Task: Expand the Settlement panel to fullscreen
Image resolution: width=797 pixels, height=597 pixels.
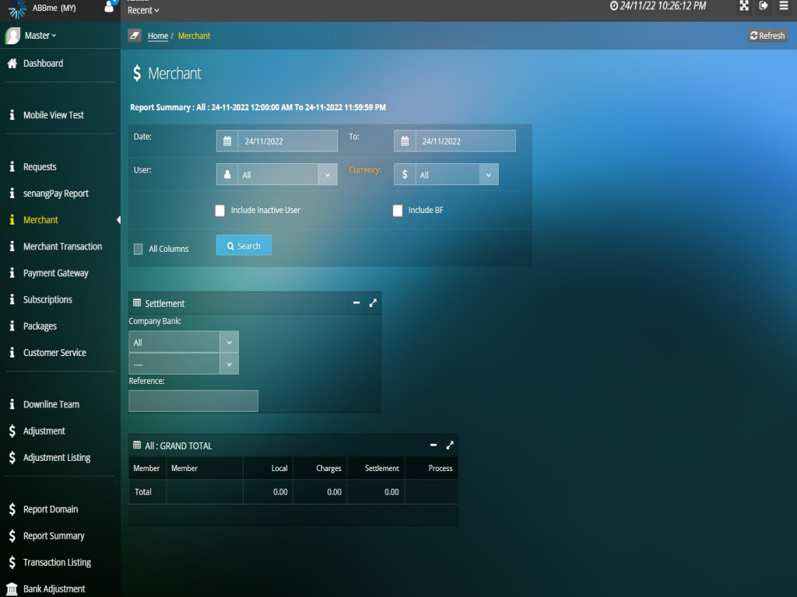Action: coord(373,303)
